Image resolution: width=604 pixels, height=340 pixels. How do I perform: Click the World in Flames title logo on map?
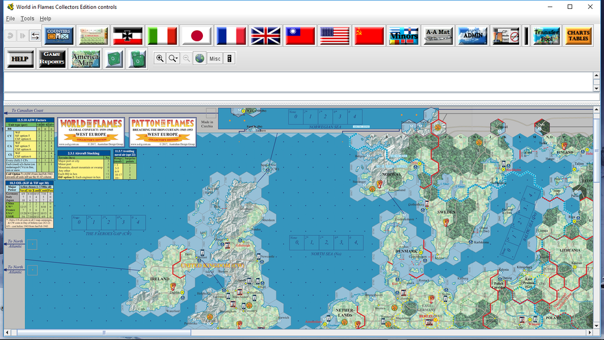91,132
